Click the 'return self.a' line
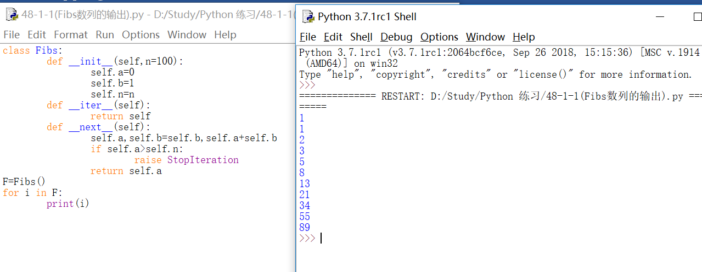The image size is (702, 272). (126, 171)
